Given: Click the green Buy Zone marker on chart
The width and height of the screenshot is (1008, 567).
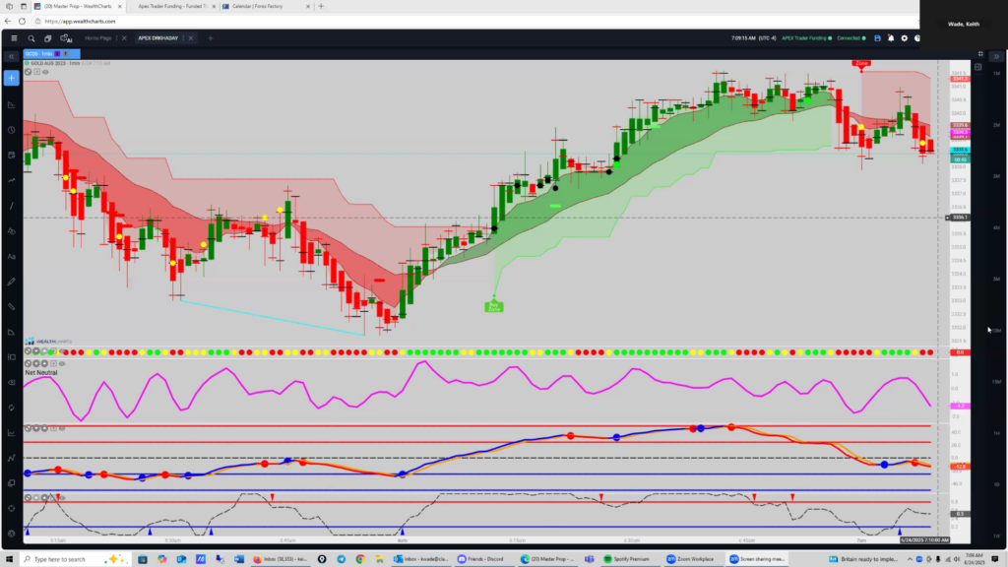Looking at the screenshot, I should 494,307.
